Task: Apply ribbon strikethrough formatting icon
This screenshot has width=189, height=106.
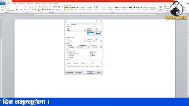Action: click(x=25, y=10)
